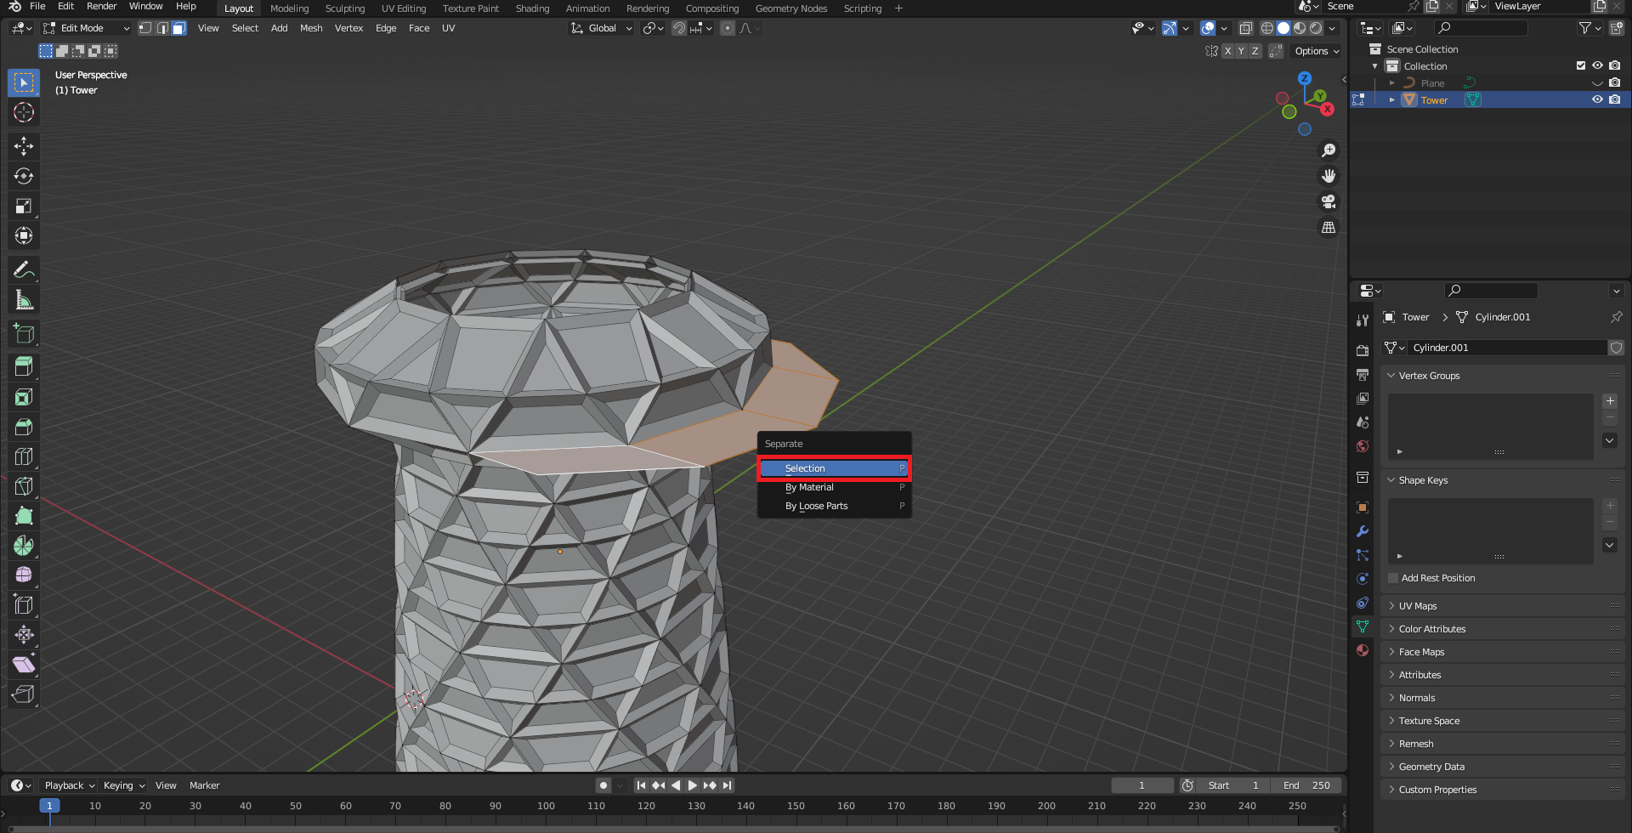Screen dimensions: 1632x833
Task: Toggle camera view icon in viewport
Action: [1329, 201]
